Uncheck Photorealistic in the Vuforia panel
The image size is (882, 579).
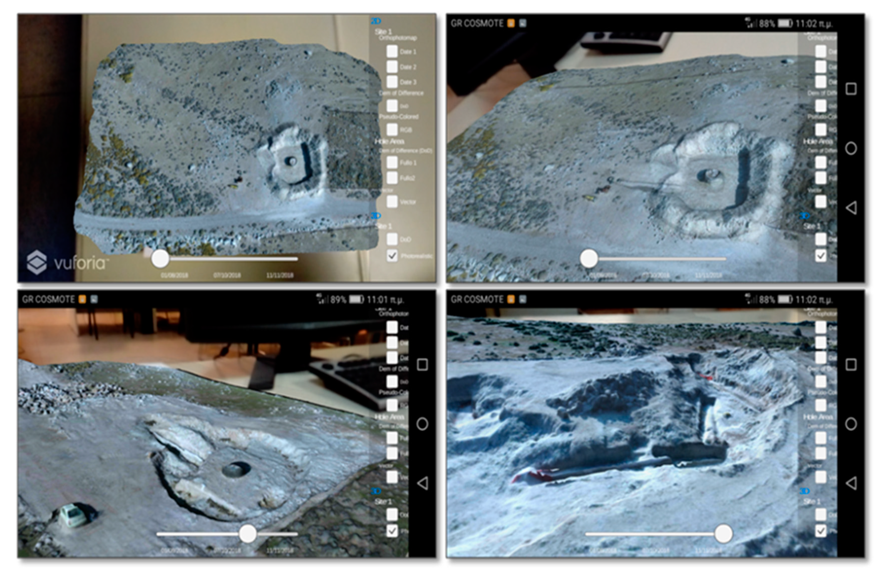(x=392, y=256)
